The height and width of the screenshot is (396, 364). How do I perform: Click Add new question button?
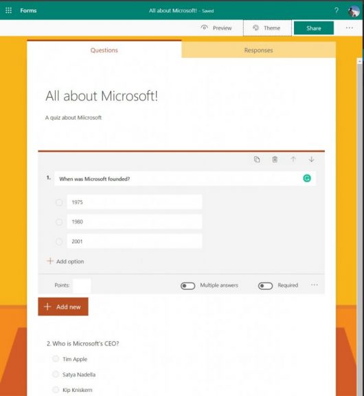[x=63, y=307]
